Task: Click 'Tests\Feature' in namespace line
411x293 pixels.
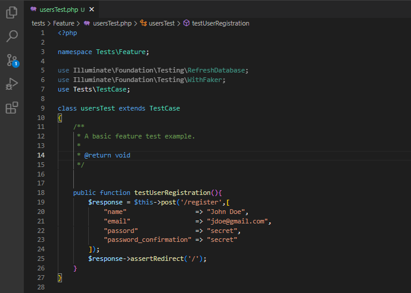Action: point(120,52)
